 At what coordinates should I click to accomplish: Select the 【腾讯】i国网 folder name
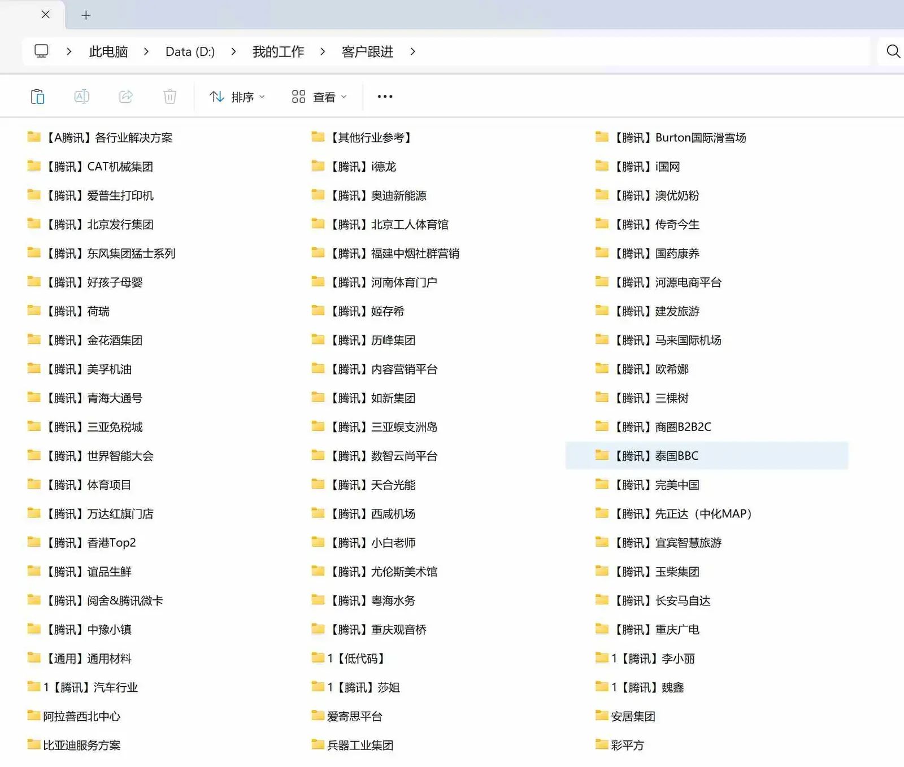(647, 167)
